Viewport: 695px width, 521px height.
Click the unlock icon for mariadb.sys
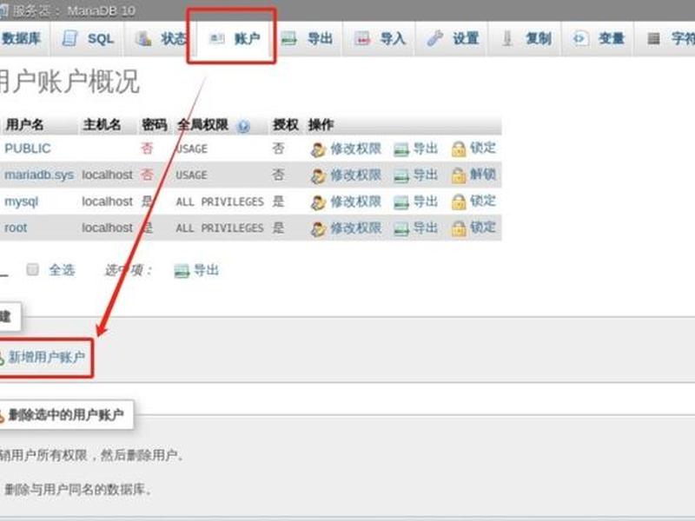point(459,176)
